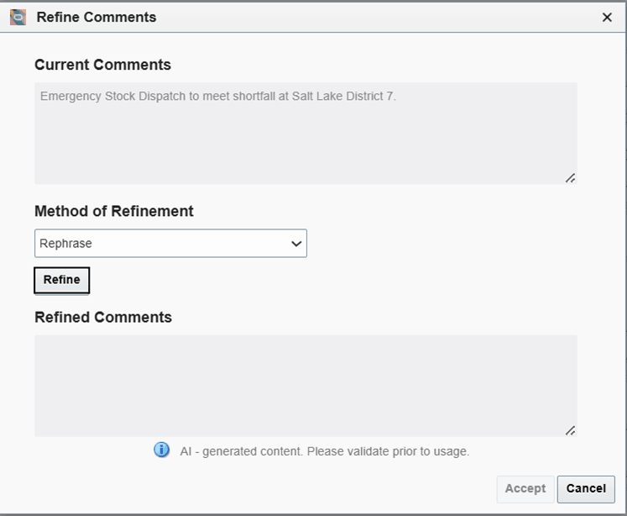Viewport: 627px width, 516px height.
Task: Click the 'Refined Comments' heading
Action: pyautogui.click(x=103, y=317)
